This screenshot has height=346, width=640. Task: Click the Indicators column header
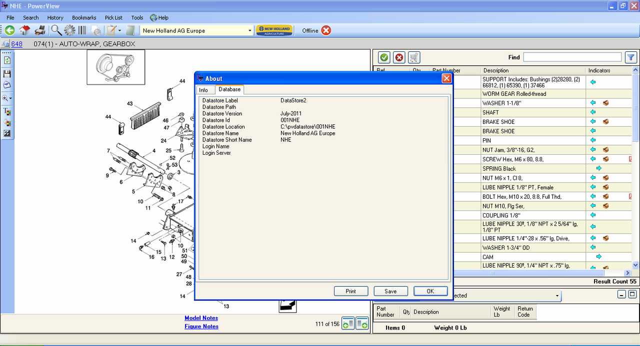609,70
